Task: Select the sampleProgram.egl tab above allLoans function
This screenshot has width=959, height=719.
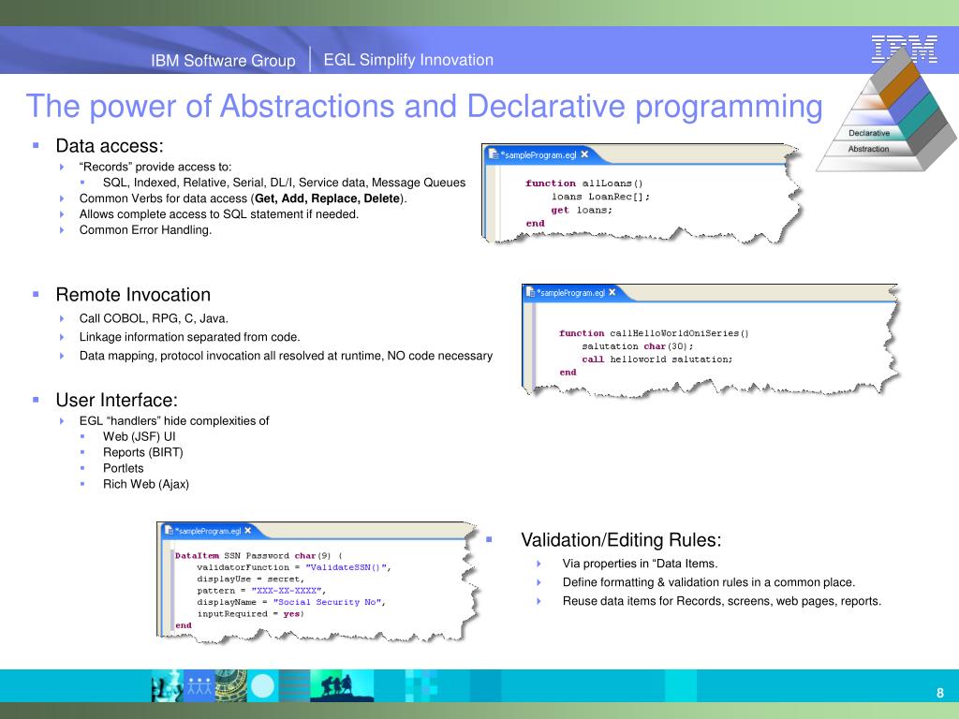Action: [x=539, y=154]
